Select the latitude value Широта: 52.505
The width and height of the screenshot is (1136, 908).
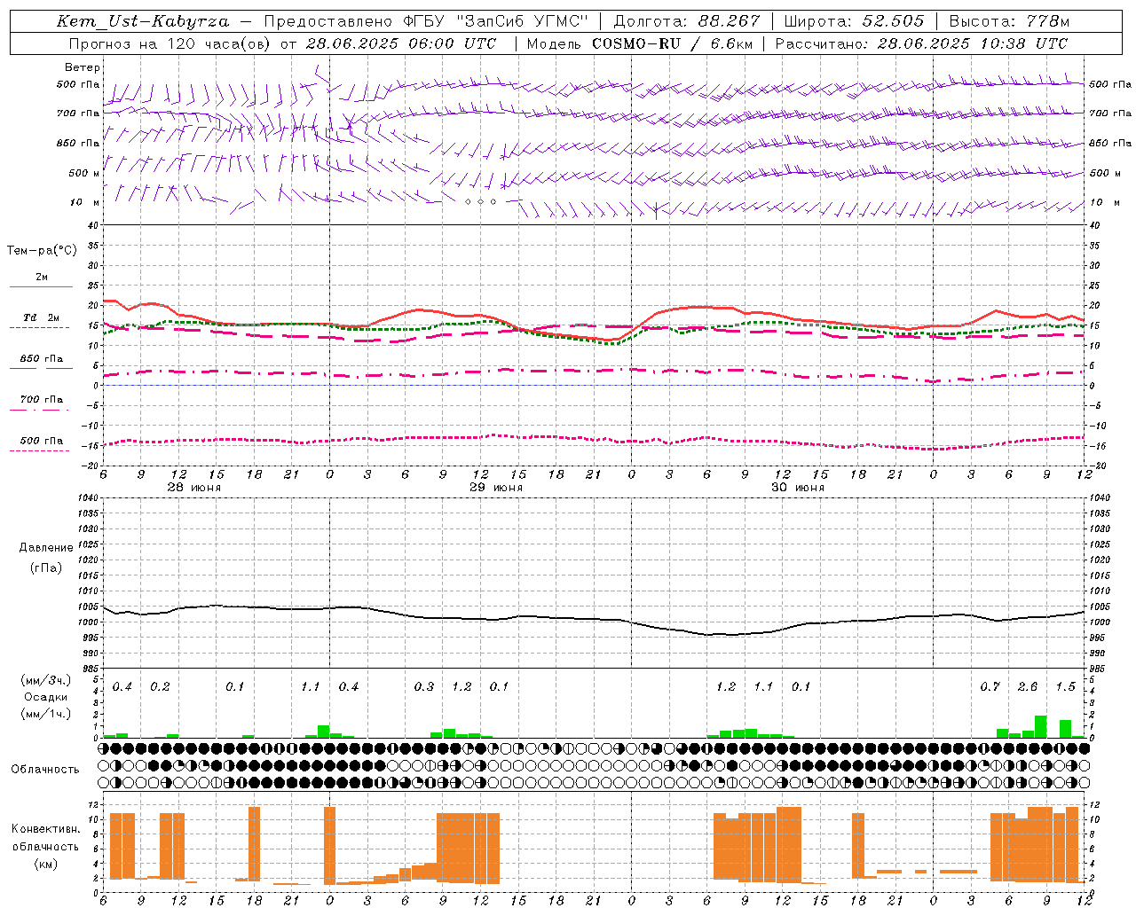pos(854,21)
